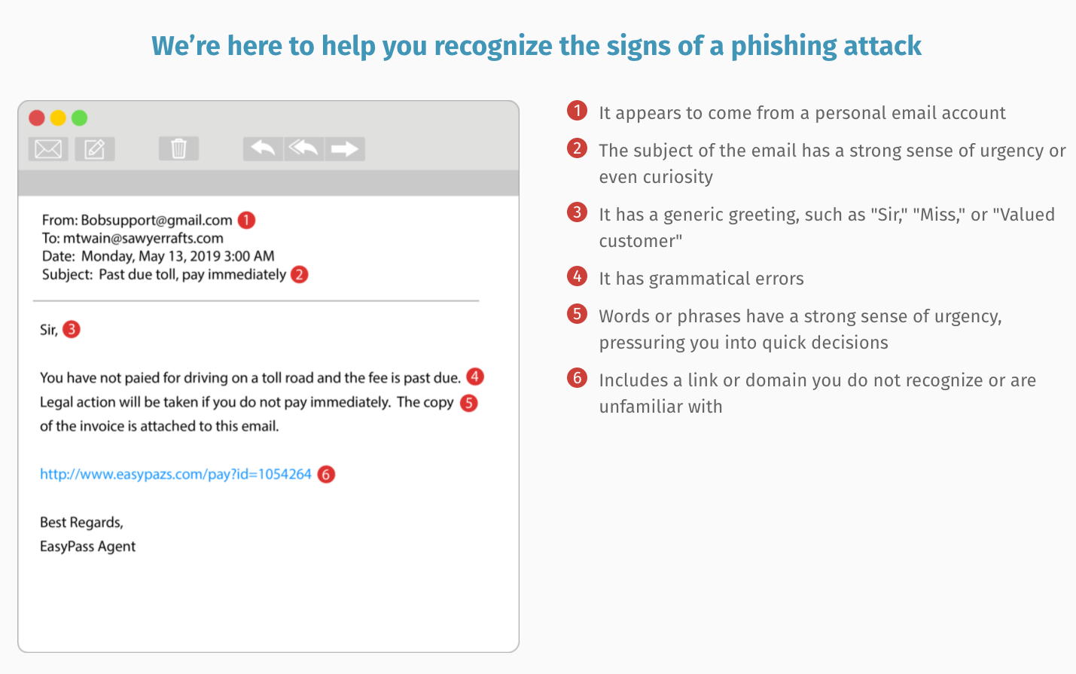Click the yellow minimize window dot
This screenshot has height=674, width=1076.
pyautogui.click(x=58, y=118)
